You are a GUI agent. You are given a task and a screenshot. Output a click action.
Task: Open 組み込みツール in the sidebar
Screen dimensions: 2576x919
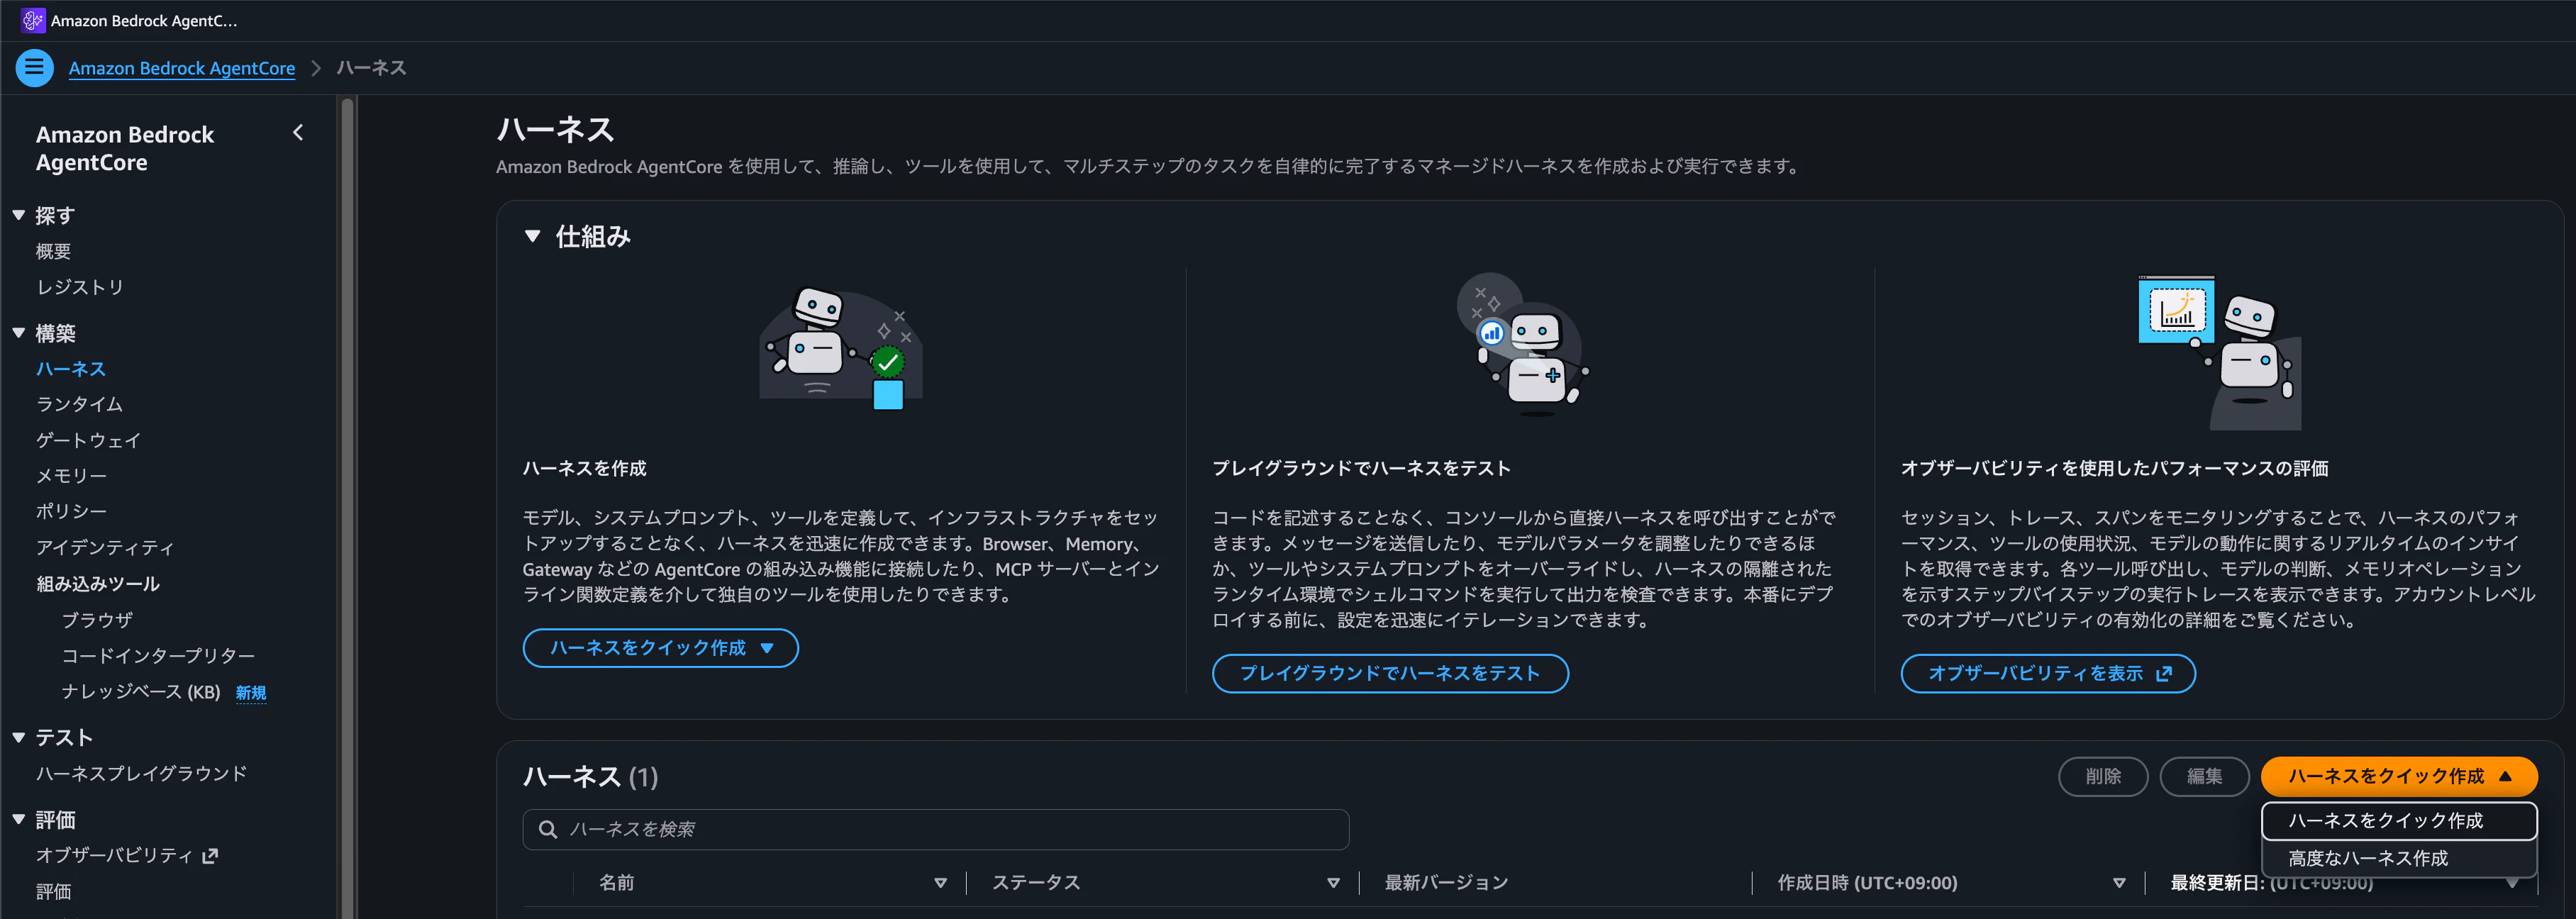(98, 584)
